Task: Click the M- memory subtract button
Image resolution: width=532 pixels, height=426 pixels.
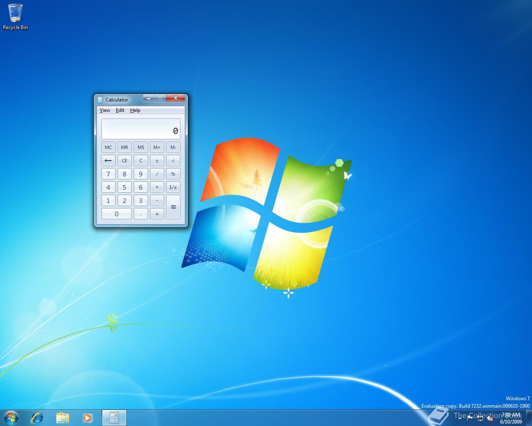Action: point(173,147)
